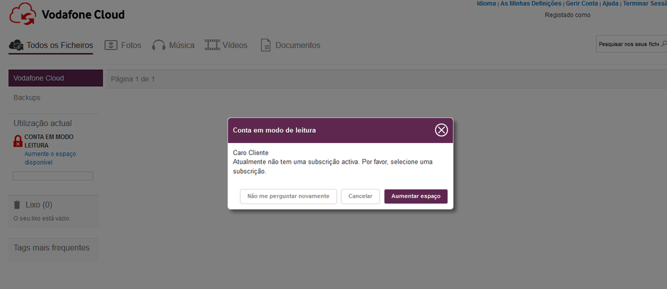Screen dimensions: 667x289
Task: Switch to the Música tab
Action: point(173,45)
